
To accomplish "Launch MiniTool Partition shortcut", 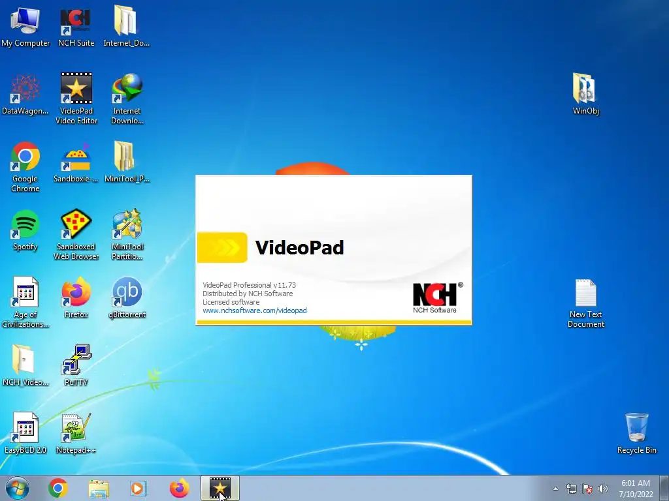I will click(127, 234).
